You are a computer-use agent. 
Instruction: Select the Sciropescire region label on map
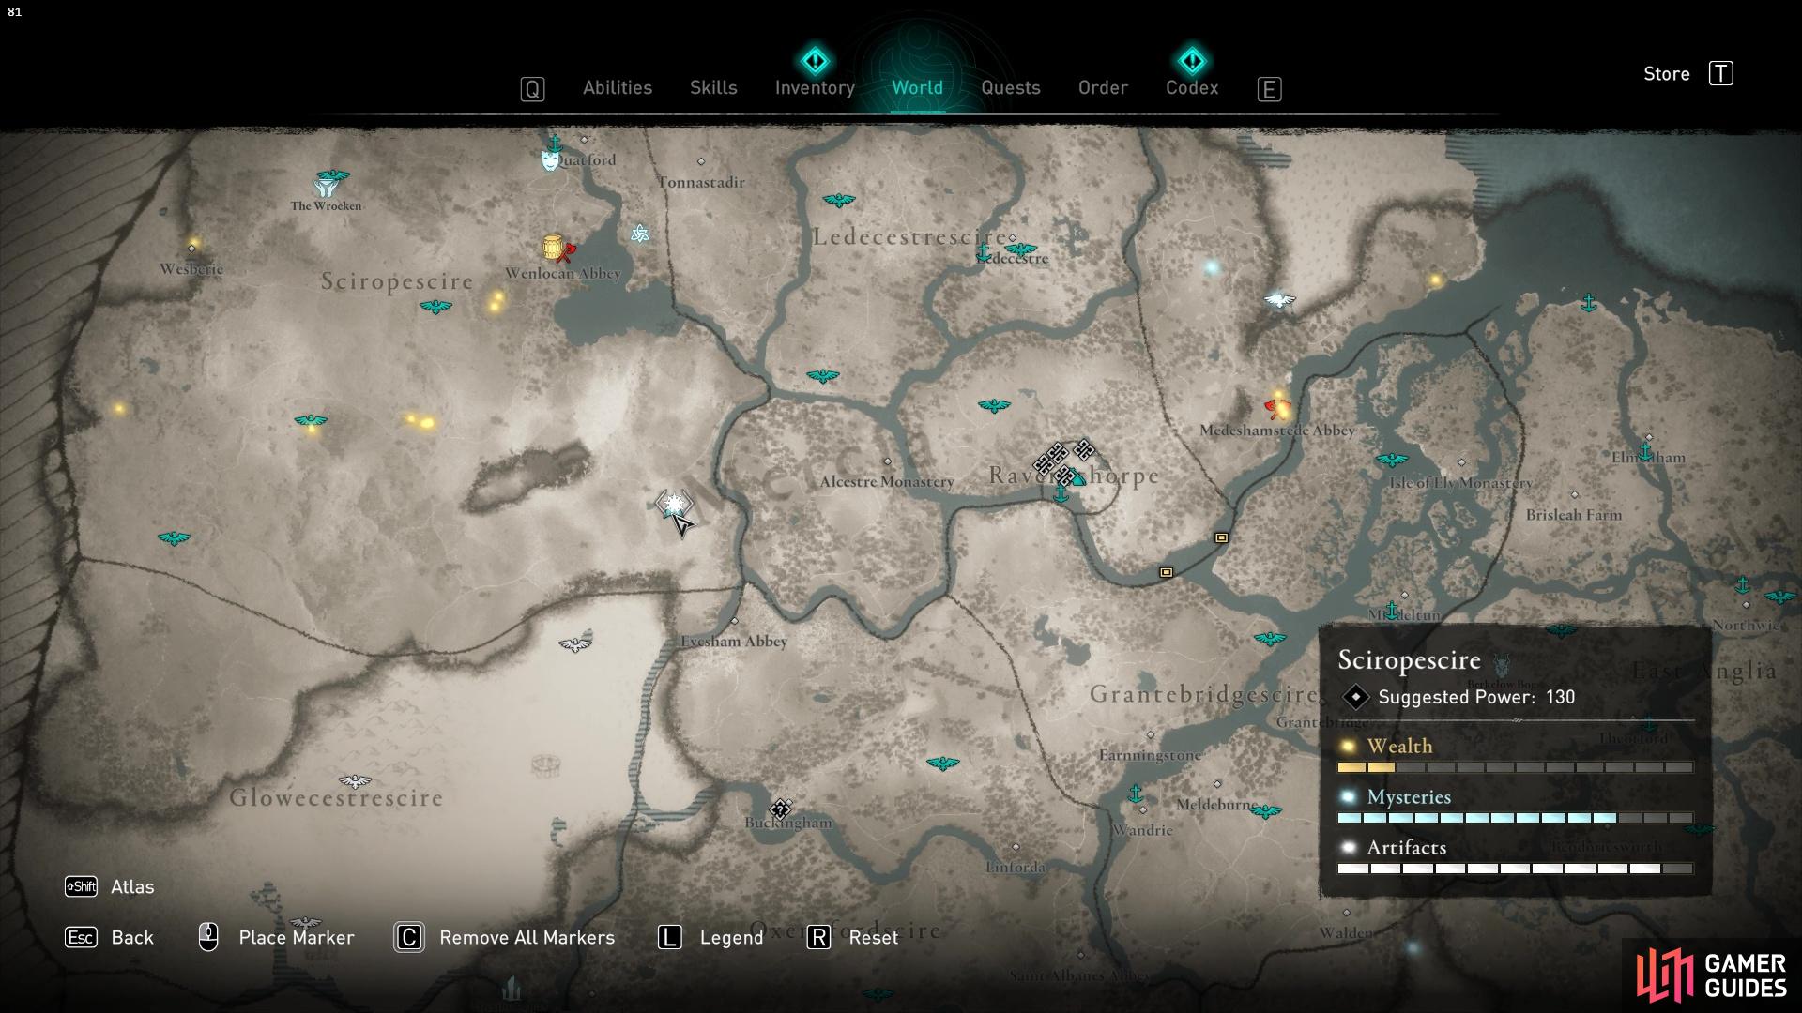[397, 281]
